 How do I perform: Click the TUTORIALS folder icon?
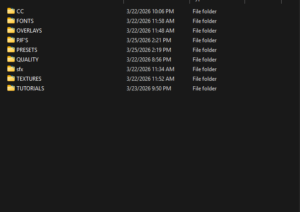pyautogui.click(x=11, y=88)
